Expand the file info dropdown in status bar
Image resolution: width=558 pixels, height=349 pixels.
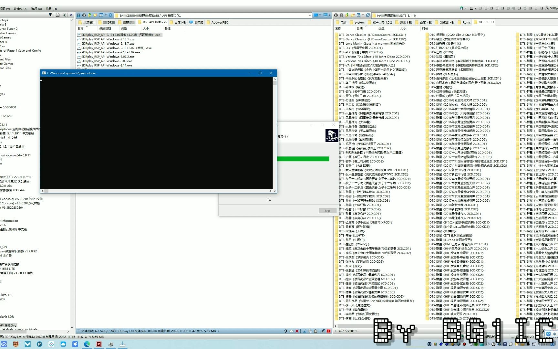(x=218, y=331)
